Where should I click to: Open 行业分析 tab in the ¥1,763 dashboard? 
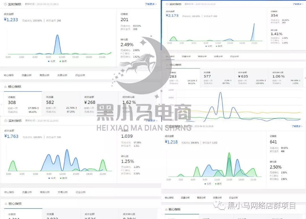(80, 192)
